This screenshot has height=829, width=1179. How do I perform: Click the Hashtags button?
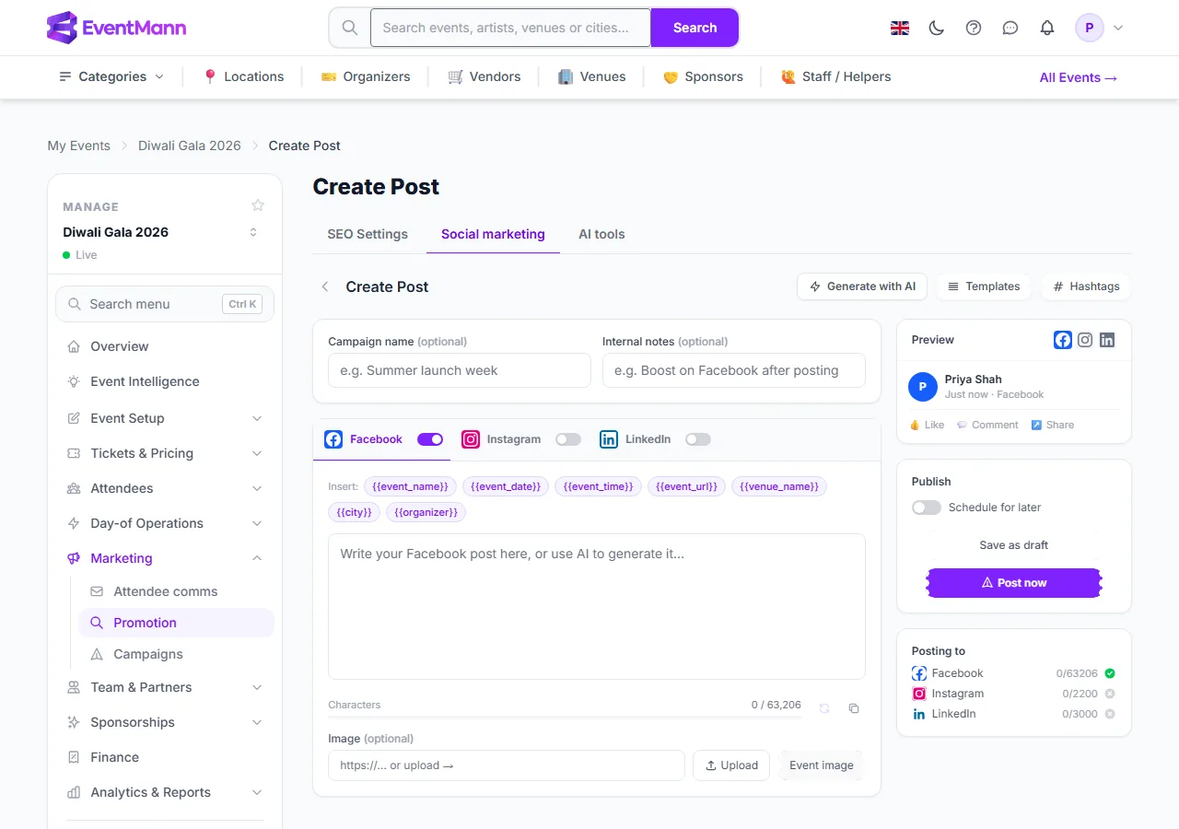(x=1086, y=286)
